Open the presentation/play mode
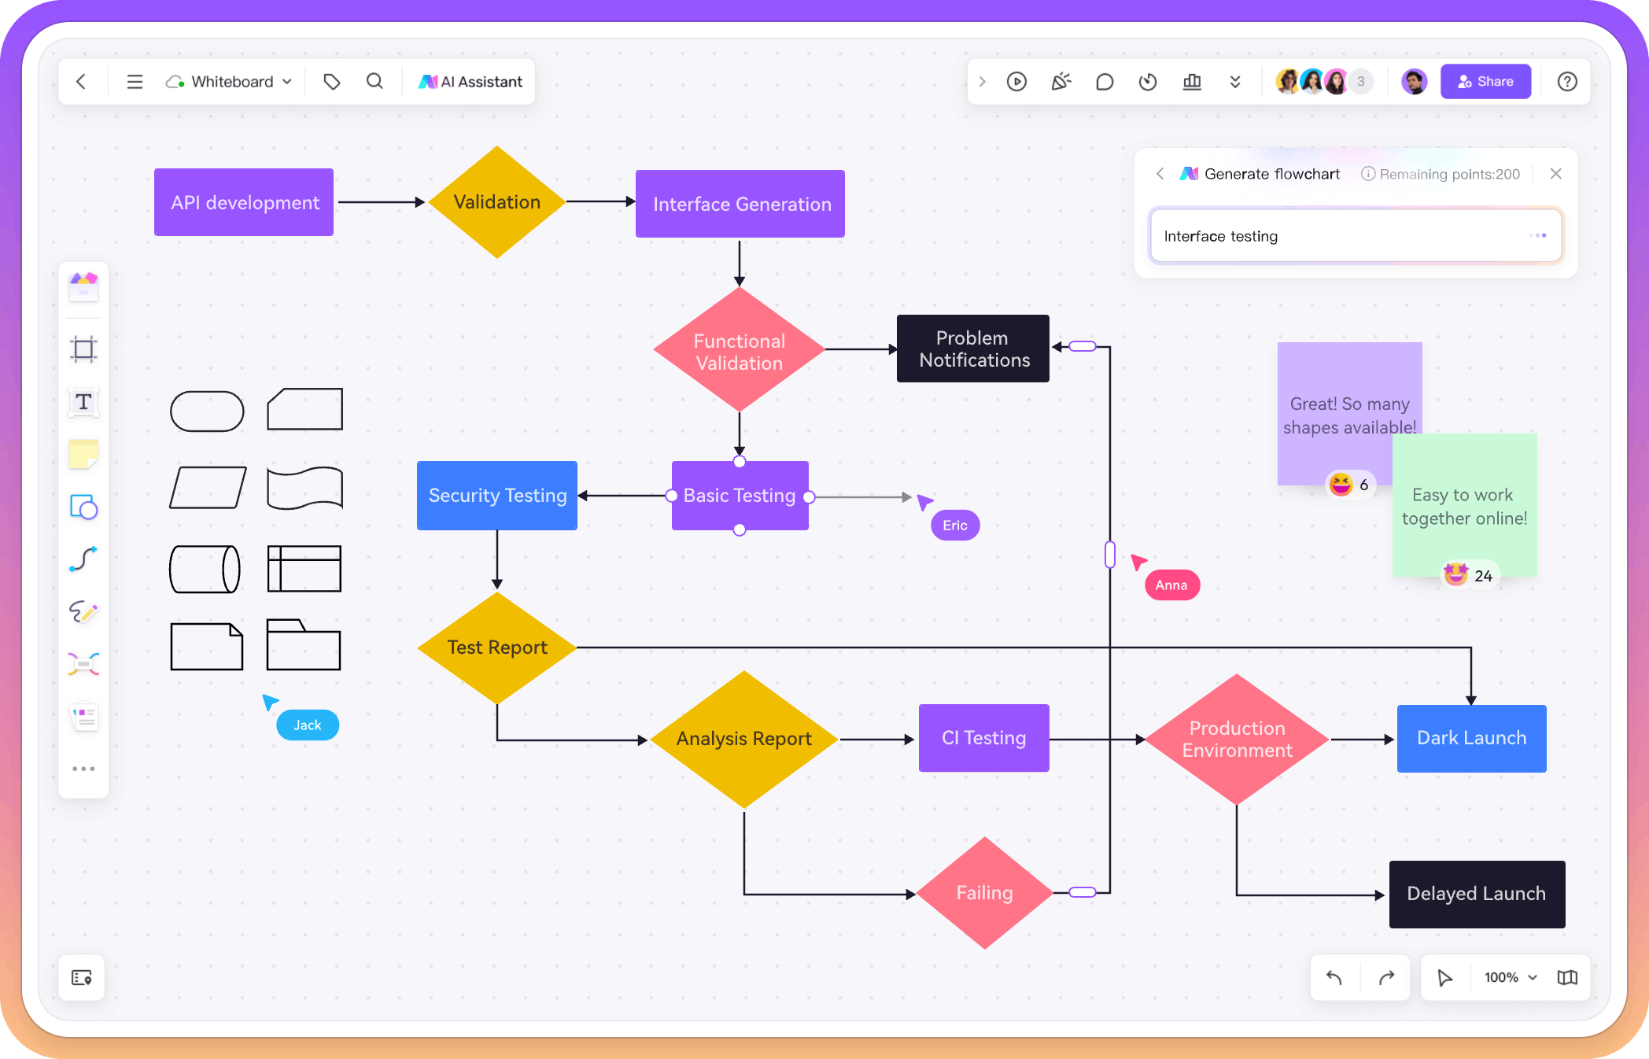Screen dimensions: 1649x1059 (x=1018, y=80)
